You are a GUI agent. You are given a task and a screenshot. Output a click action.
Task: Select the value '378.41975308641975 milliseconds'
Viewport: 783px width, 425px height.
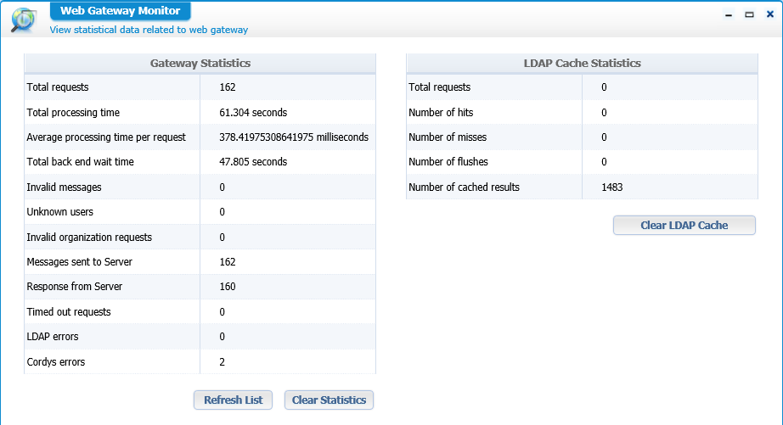(x=294, y=137)
